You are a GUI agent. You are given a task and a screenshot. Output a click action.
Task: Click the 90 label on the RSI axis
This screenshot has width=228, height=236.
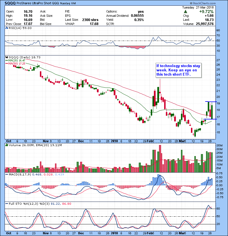pyautogui.click(x=218, y=30)
